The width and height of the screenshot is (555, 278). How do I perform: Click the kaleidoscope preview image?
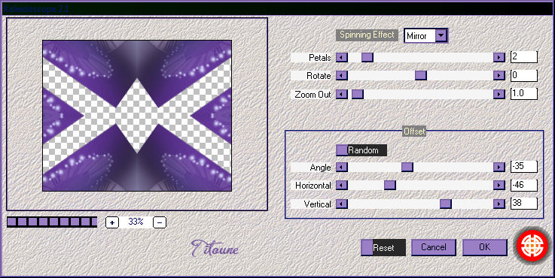tap(137, 116)
